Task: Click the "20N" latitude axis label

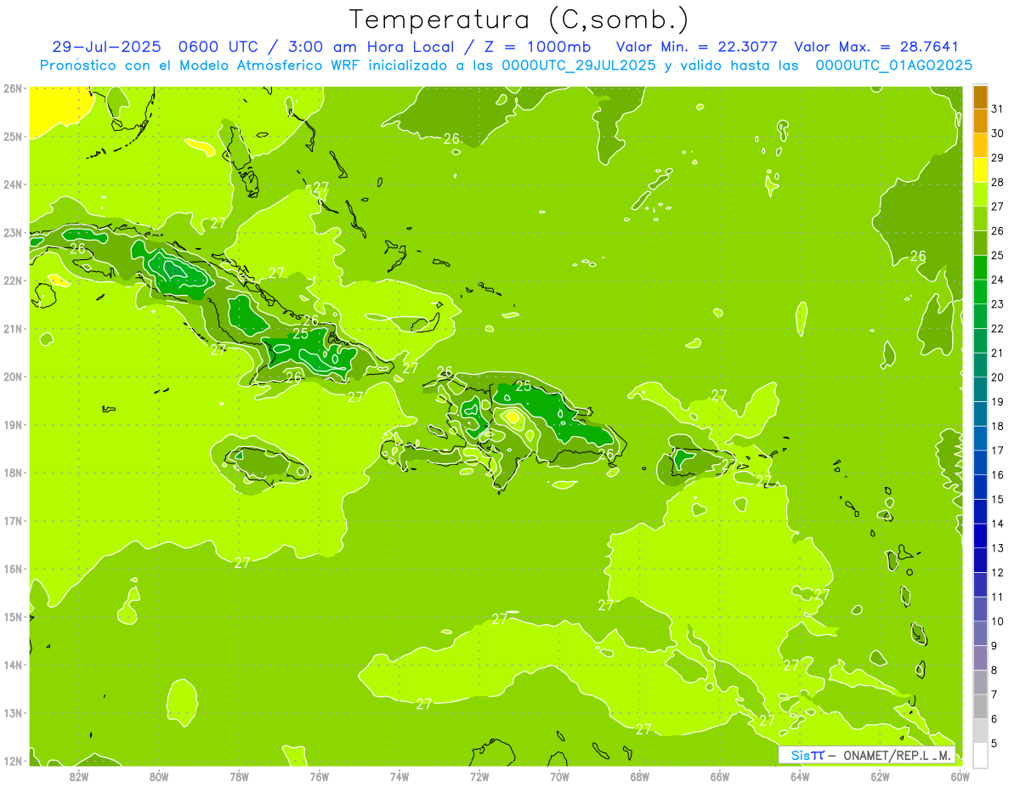Action: pos(13,377)
